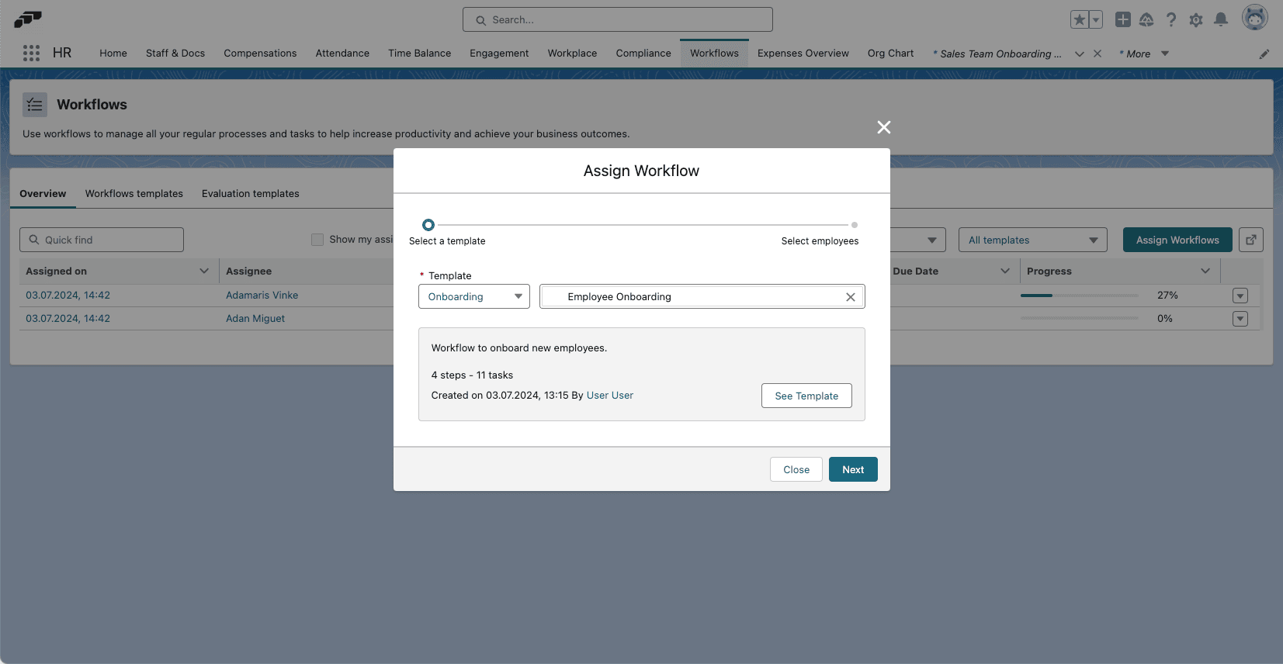The height and width of the screenshot is (664, 1283).
Task: Open the Attendance nav item
Action: click(x=342, y=54)
